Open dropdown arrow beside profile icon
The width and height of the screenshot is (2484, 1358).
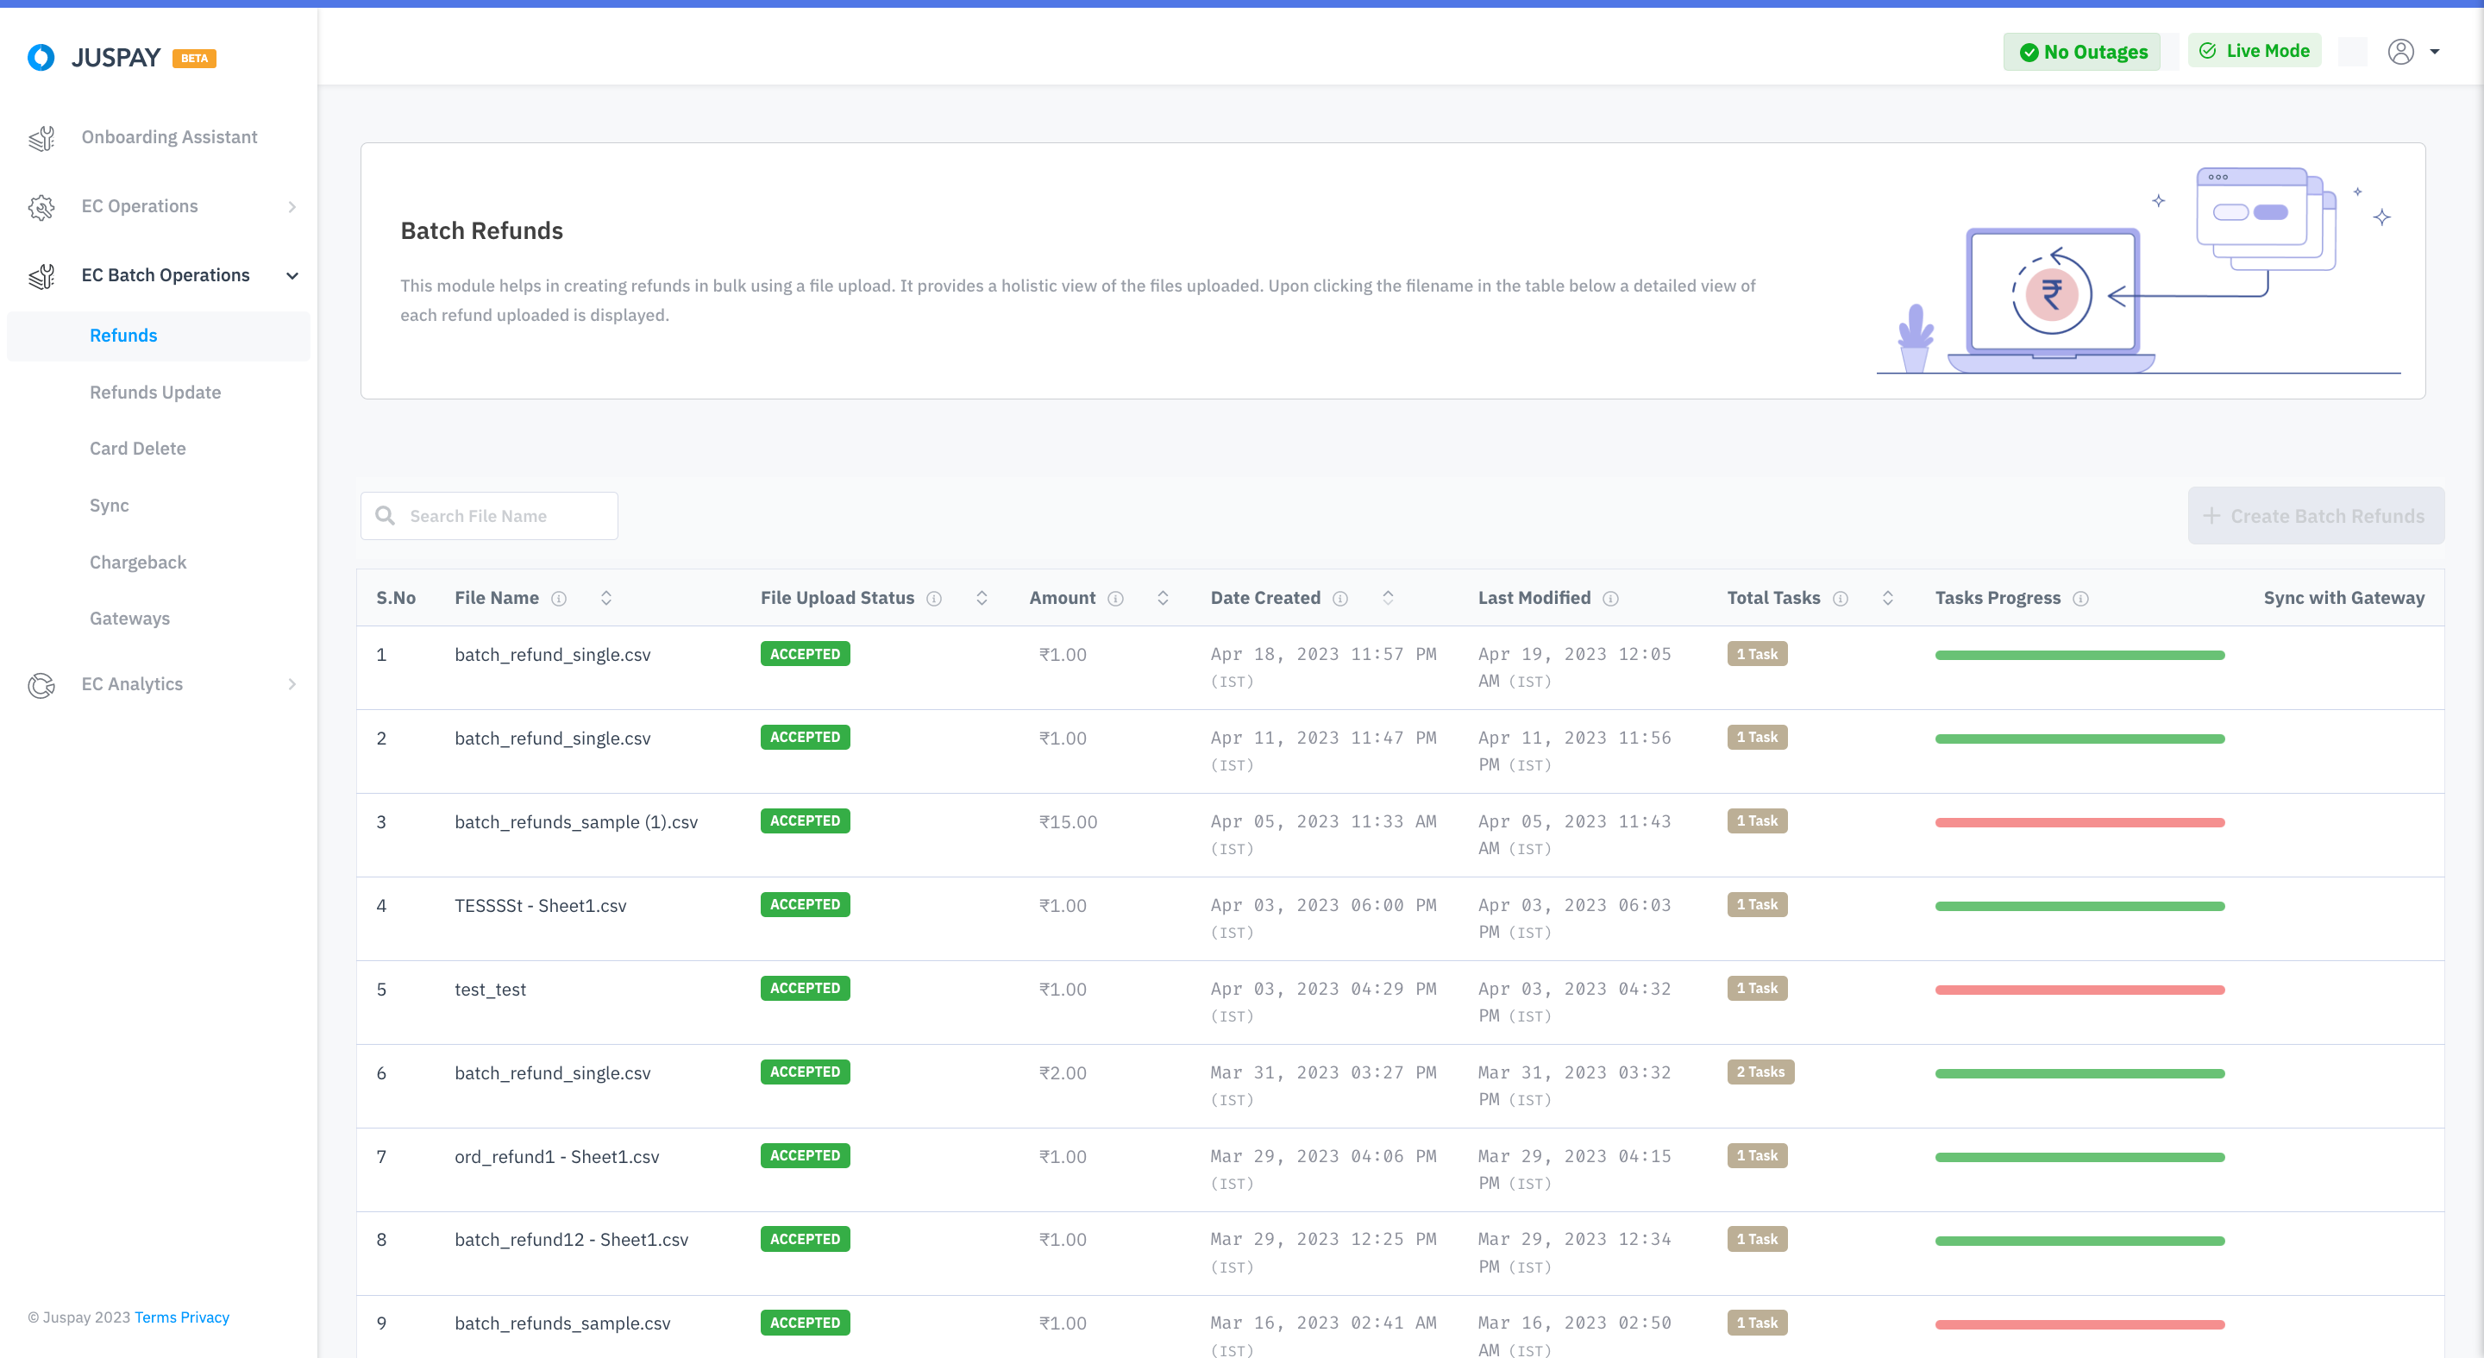[2435, 52]
